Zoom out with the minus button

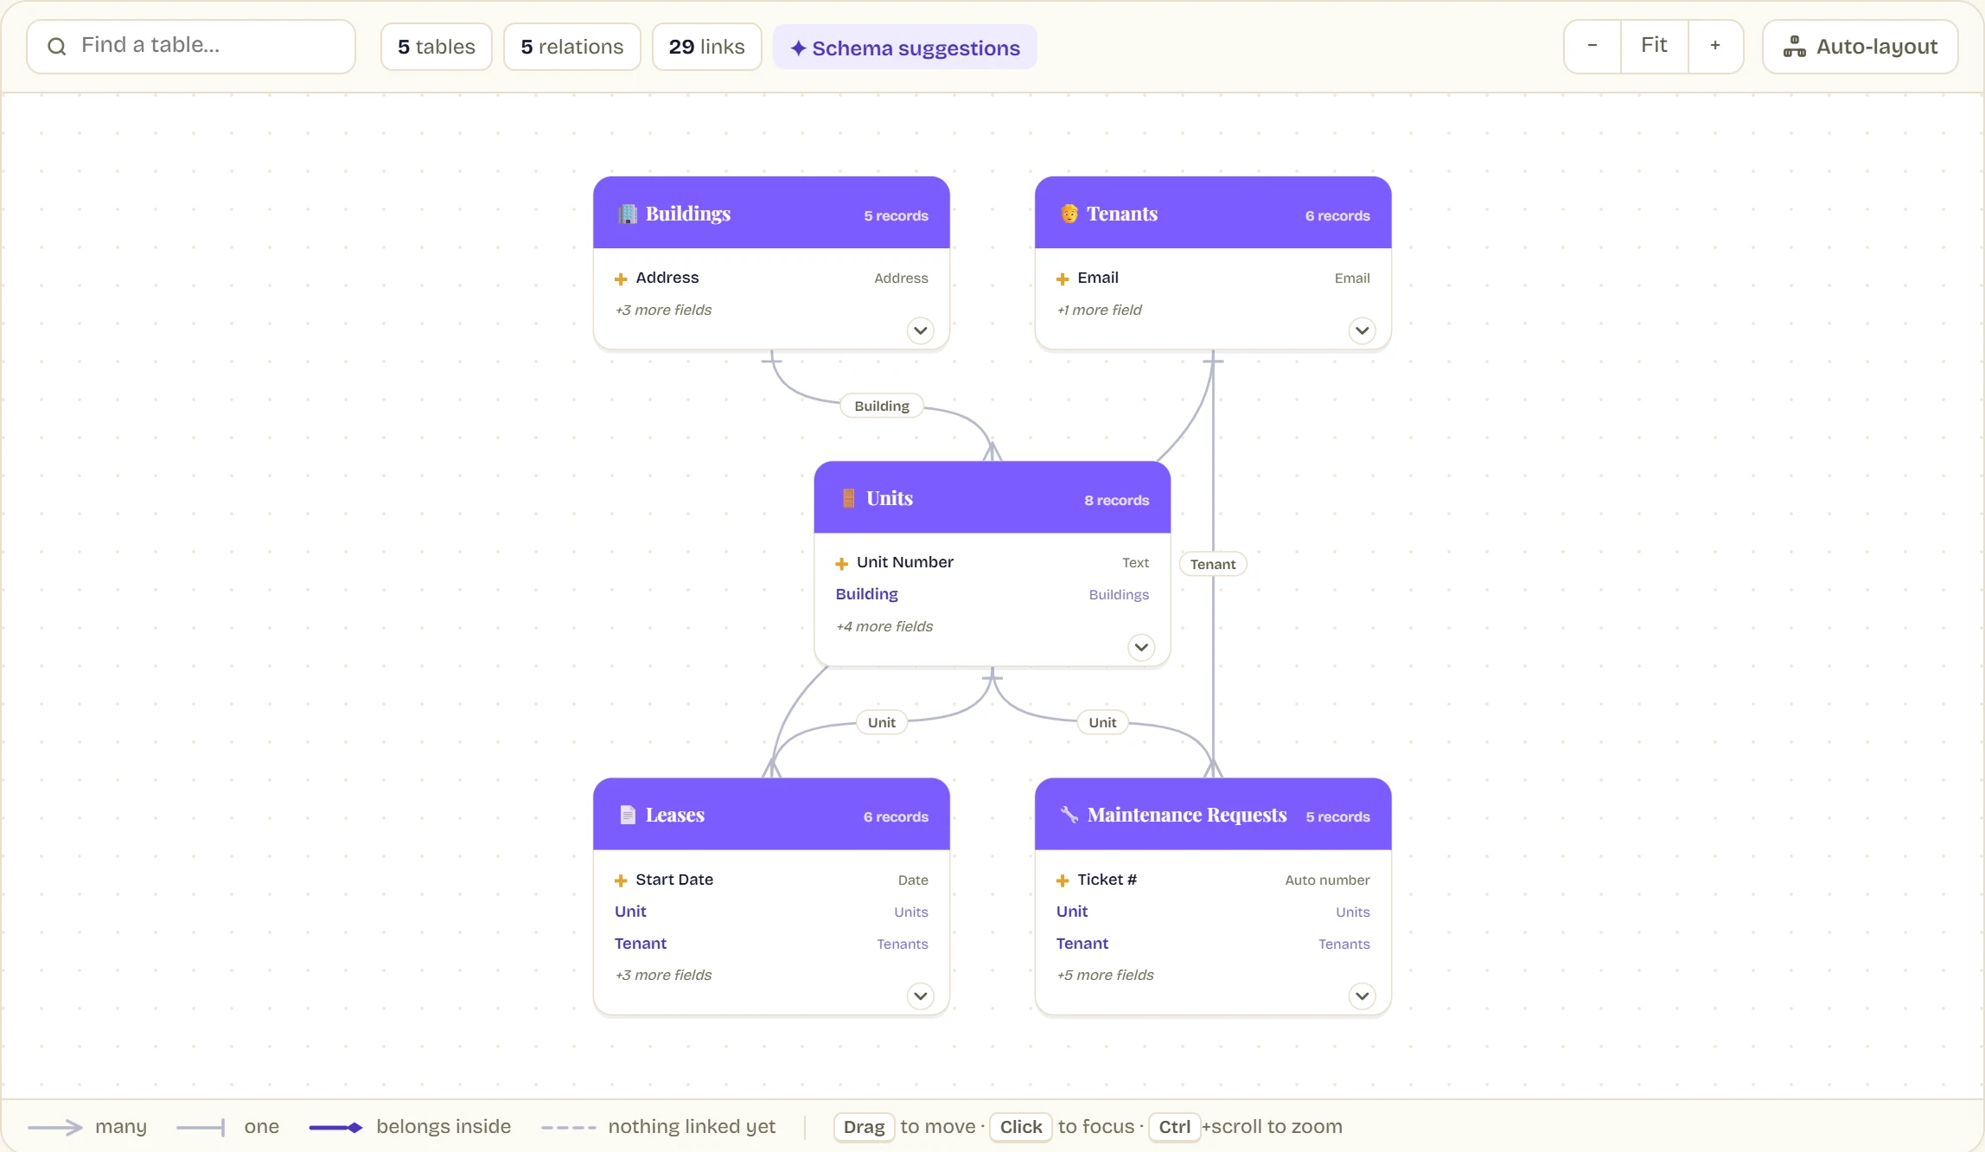point(1592,46)
